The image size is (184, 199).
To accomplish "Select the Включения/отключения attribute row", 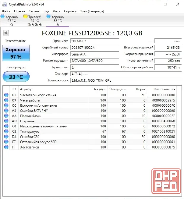I will pos(90,105).
